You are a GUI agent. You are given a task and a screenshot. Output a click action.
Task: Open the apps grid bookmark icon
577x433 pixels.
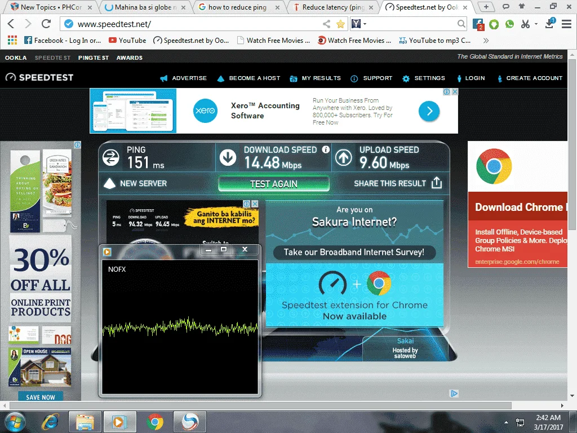pyautogui.click(x=12, y=41)
